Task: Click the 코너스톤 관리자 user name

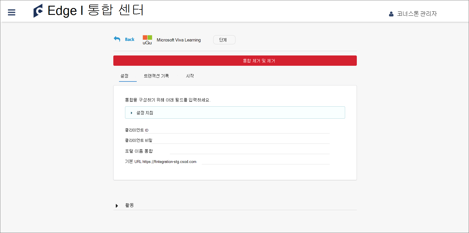Action: point(417,14)
